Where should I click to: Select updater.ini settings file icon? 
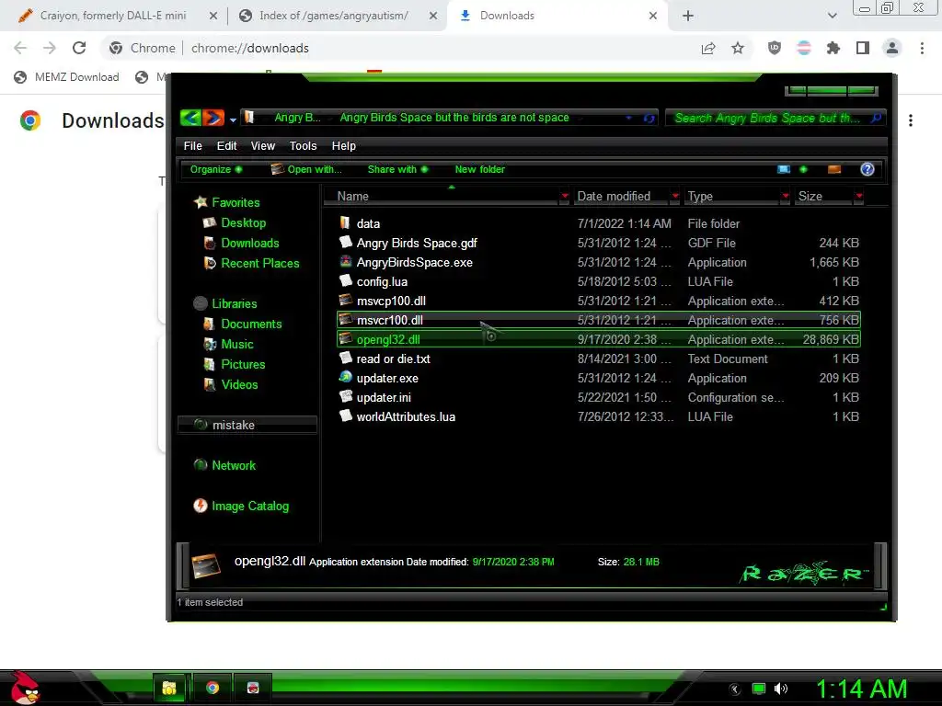346,396
